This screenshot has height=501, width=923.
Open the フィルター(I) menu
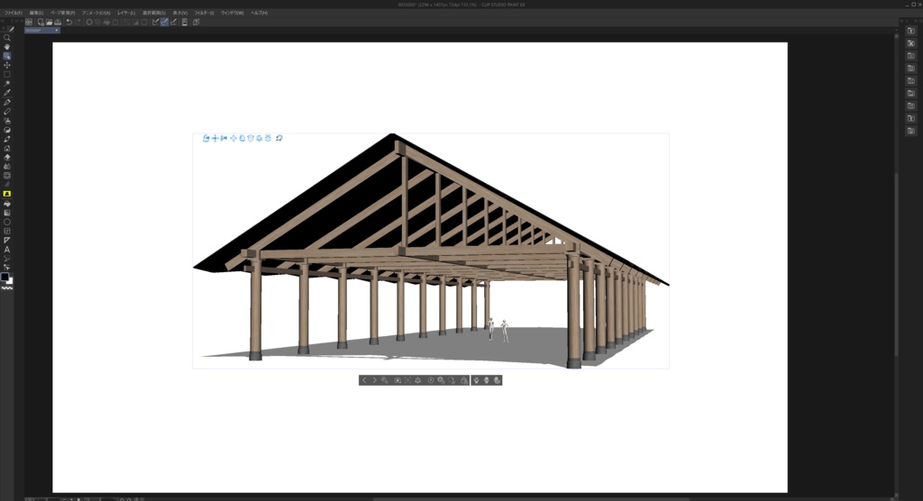coord(204,13)
